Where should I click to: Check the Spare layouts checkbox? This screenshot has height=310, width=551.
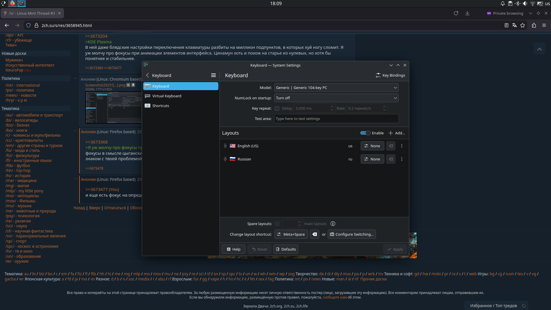(x=277, y=224)
